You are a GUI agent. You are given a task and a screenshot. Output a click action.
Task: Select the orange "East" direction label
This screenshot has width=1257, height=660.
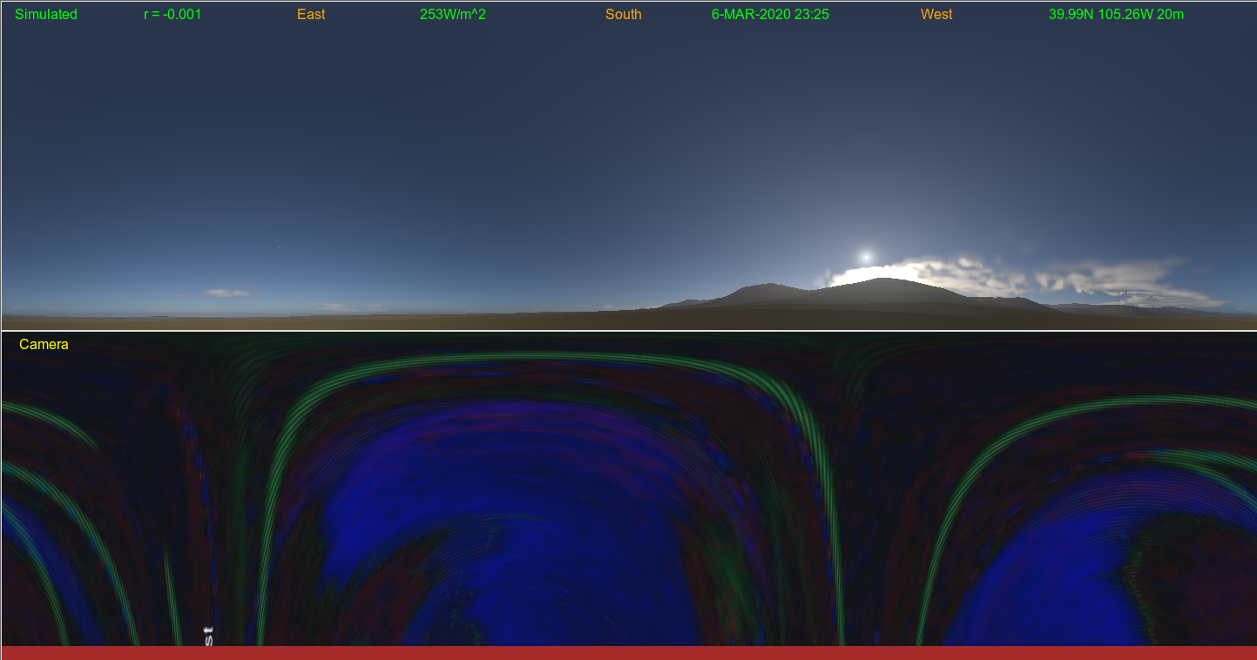tap(311, 15)
